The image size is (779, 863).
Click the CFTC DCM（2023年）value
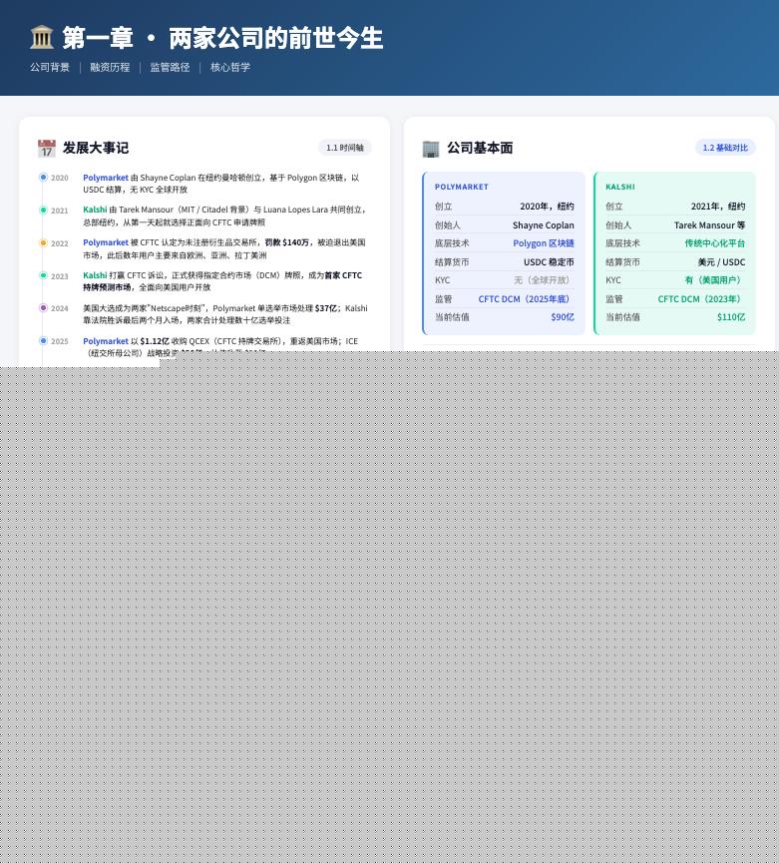(702, 299)
